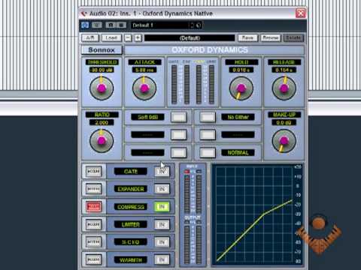Click the Attack ms value field
The image size is (361, 270).
pos(144,70)
